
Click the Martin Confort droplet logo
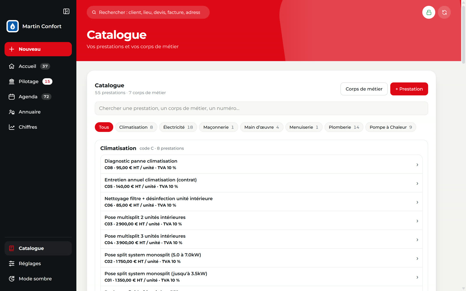tap(13, 26)
